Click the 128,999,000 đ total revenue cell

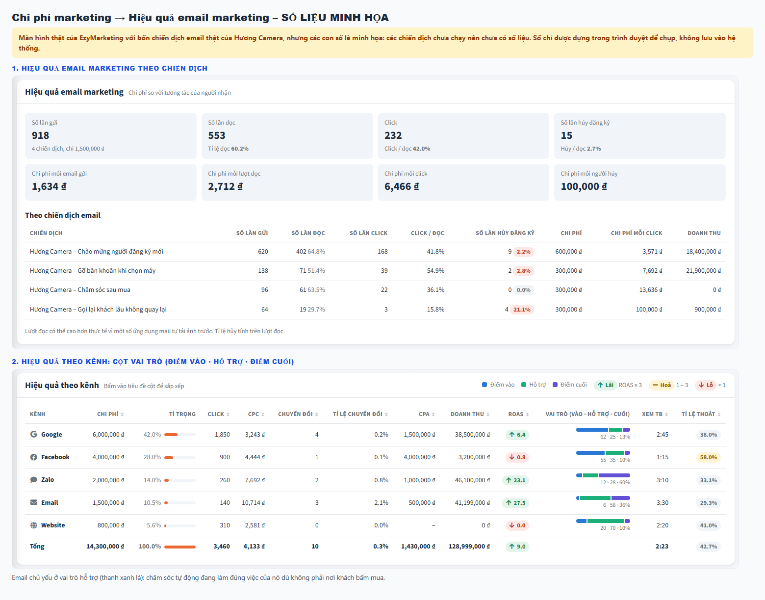tap(469, 547)
